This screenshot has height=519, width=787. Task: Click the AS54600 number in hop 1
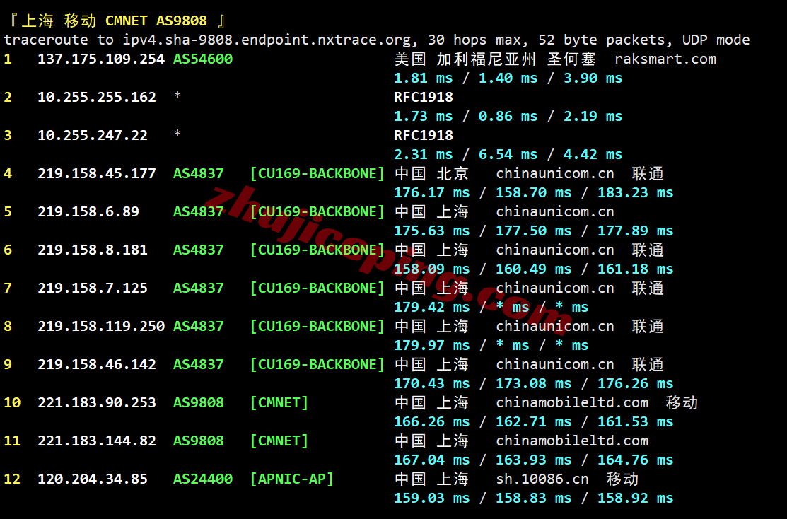tap(203, 59)
